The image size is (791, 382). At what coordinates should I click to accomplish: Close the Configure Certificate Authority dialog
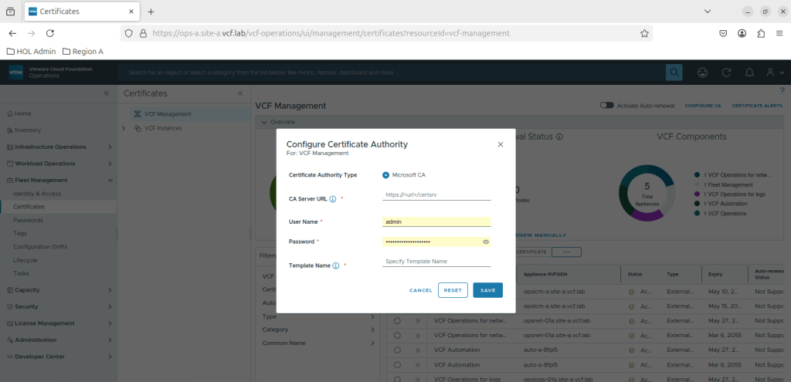point(501,144)
